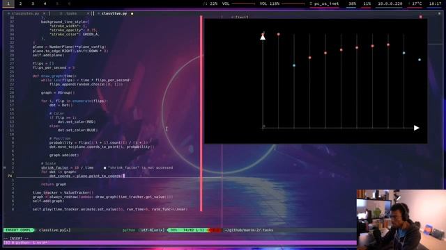Image resolution: width=446 pixels, height=250 pixels.
Task: Click the 'return graph' line
Action: point(54,184)
